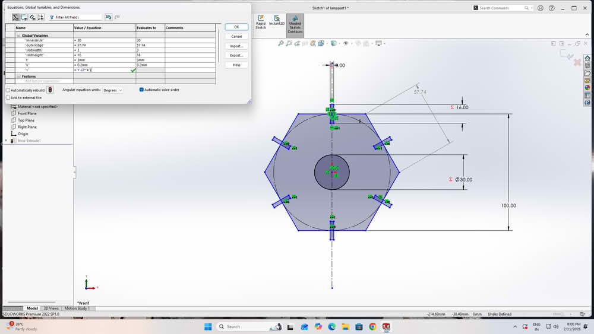Viewport: 594px width, 334px height.
Task: Open File Explorer from the taskbar
Action: tap(346, 326)
